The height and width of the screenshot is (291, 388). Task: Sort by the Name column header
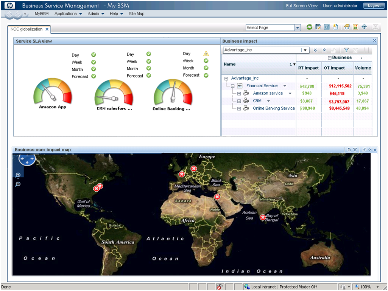(x=259, y=64)
